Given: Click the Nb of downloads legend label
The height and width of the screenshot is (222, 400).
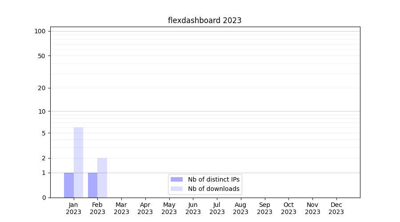Looking at the screenshot, I should coord(213,189).
